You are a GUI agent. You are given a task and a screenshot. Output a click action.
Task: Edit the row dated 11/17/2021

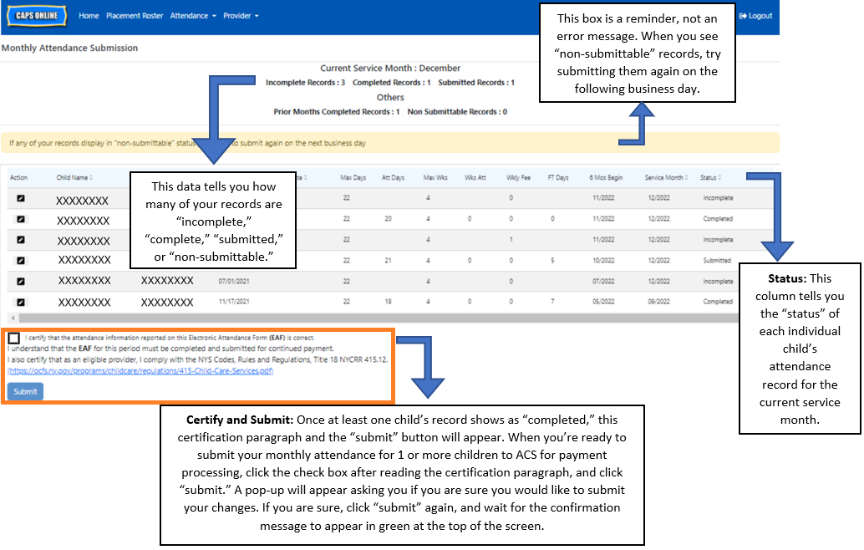tap(21, 302)
